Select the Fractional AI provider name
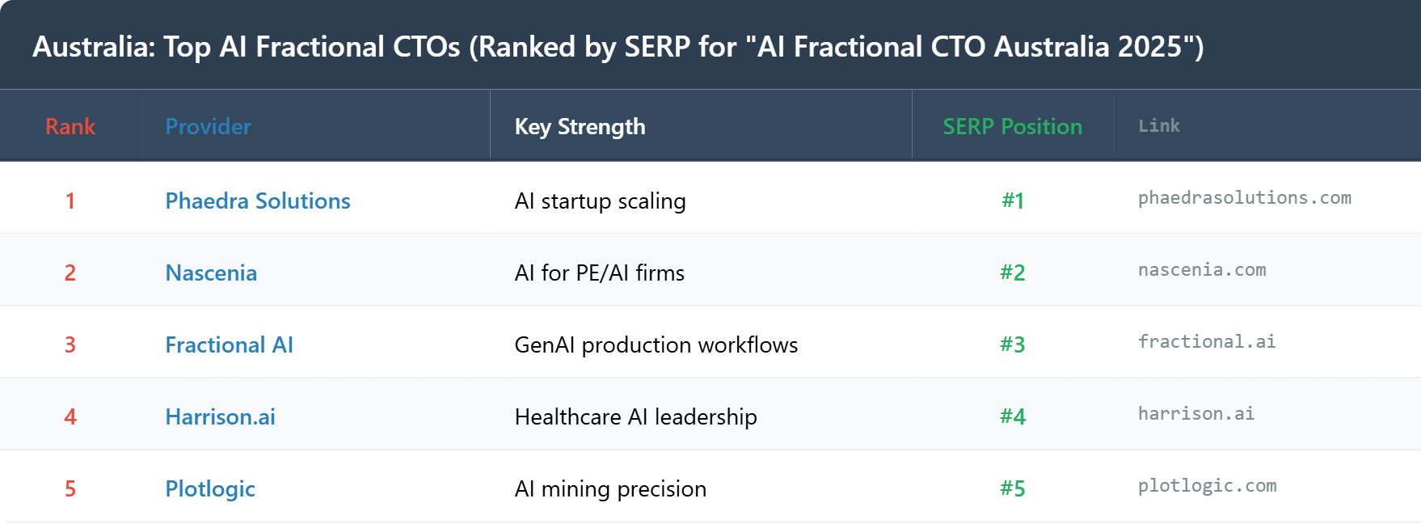Viewport: 1421px width, 524px height. point(229,344)
